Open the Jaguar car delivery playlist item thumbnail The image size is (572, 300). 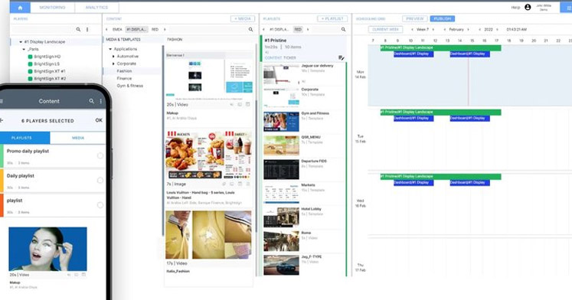(281, 75)
